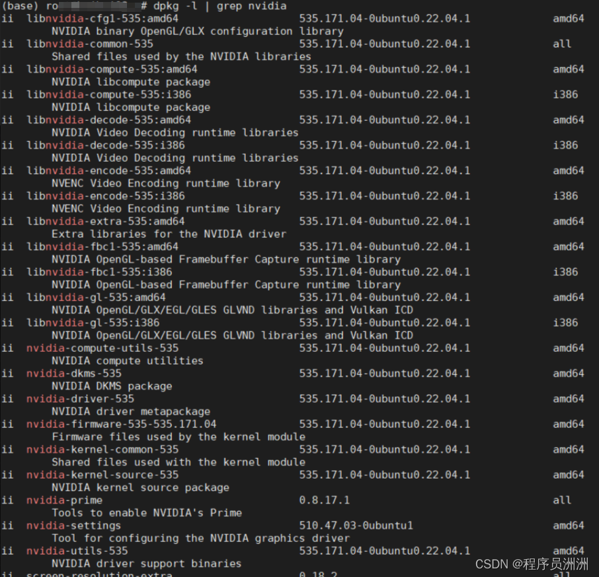Image resolution: width=599 pixels, height=577 pixels.
Task: Click the 'Extra libraries for the NVIDIA driver' description
Action: click(169, 234)
